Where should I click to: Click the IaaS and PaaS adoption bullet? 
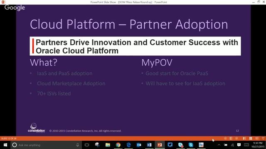65,74
